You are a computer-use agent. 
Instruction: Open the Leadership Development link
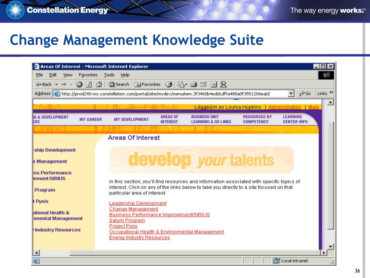138,203
